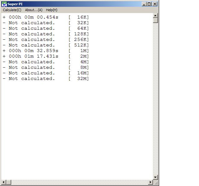Open the Help(H) menu
The width and height of the screenshot is (199, 186).
[52, 10]
